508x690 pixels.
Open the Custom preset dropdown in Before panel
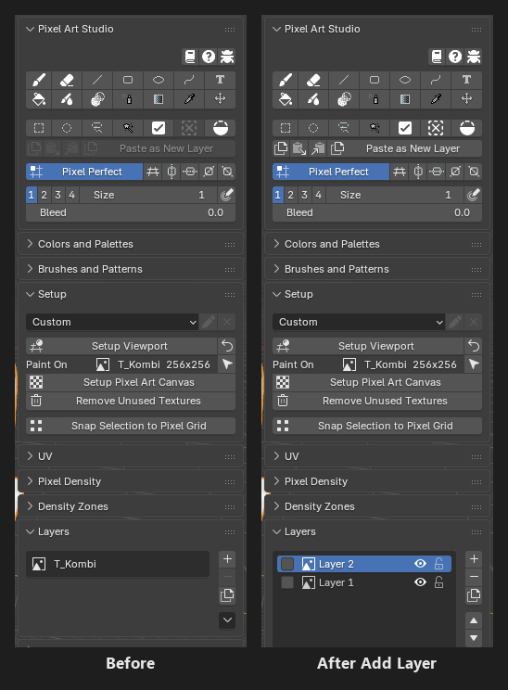[x=112, y=322]
